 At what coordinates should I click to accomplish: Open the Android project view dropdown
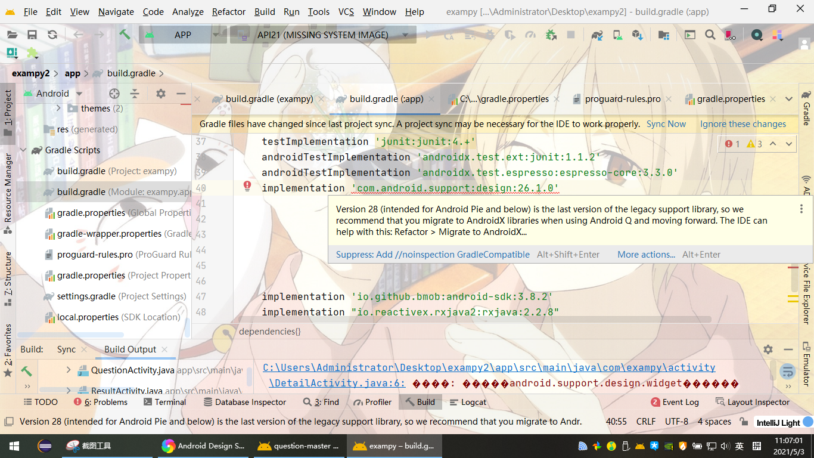point(53,94)
